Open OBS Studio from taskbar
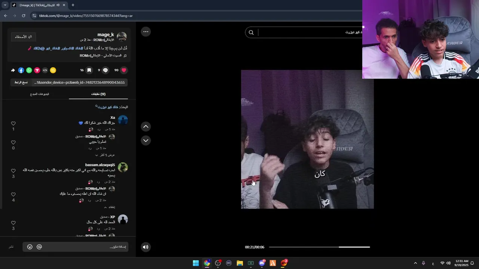The image size is (479, 269). click(x=218, y=263)
